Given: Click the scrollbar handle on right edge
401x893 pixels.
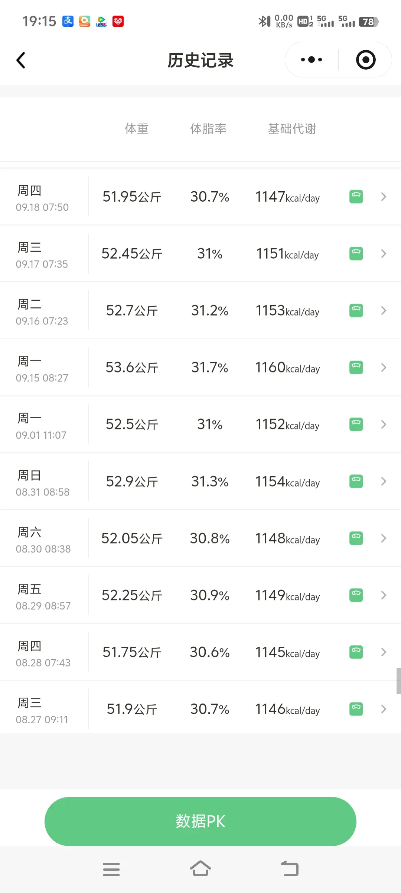Looking at the screenshot, I should tap(398, 681).
